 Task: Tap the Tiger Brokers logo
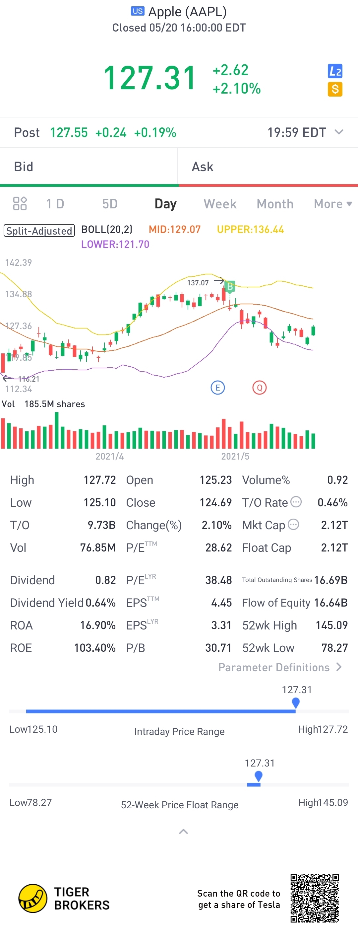pyautogui.click(x=33, y=898)
